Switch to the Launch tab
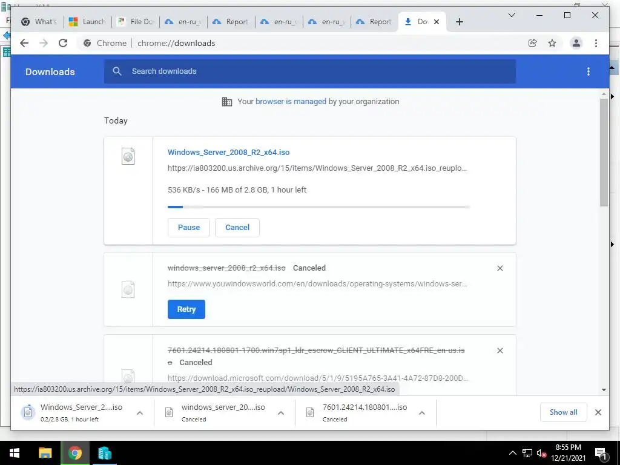This screenshot has height=465, width=620. point(87,22)
